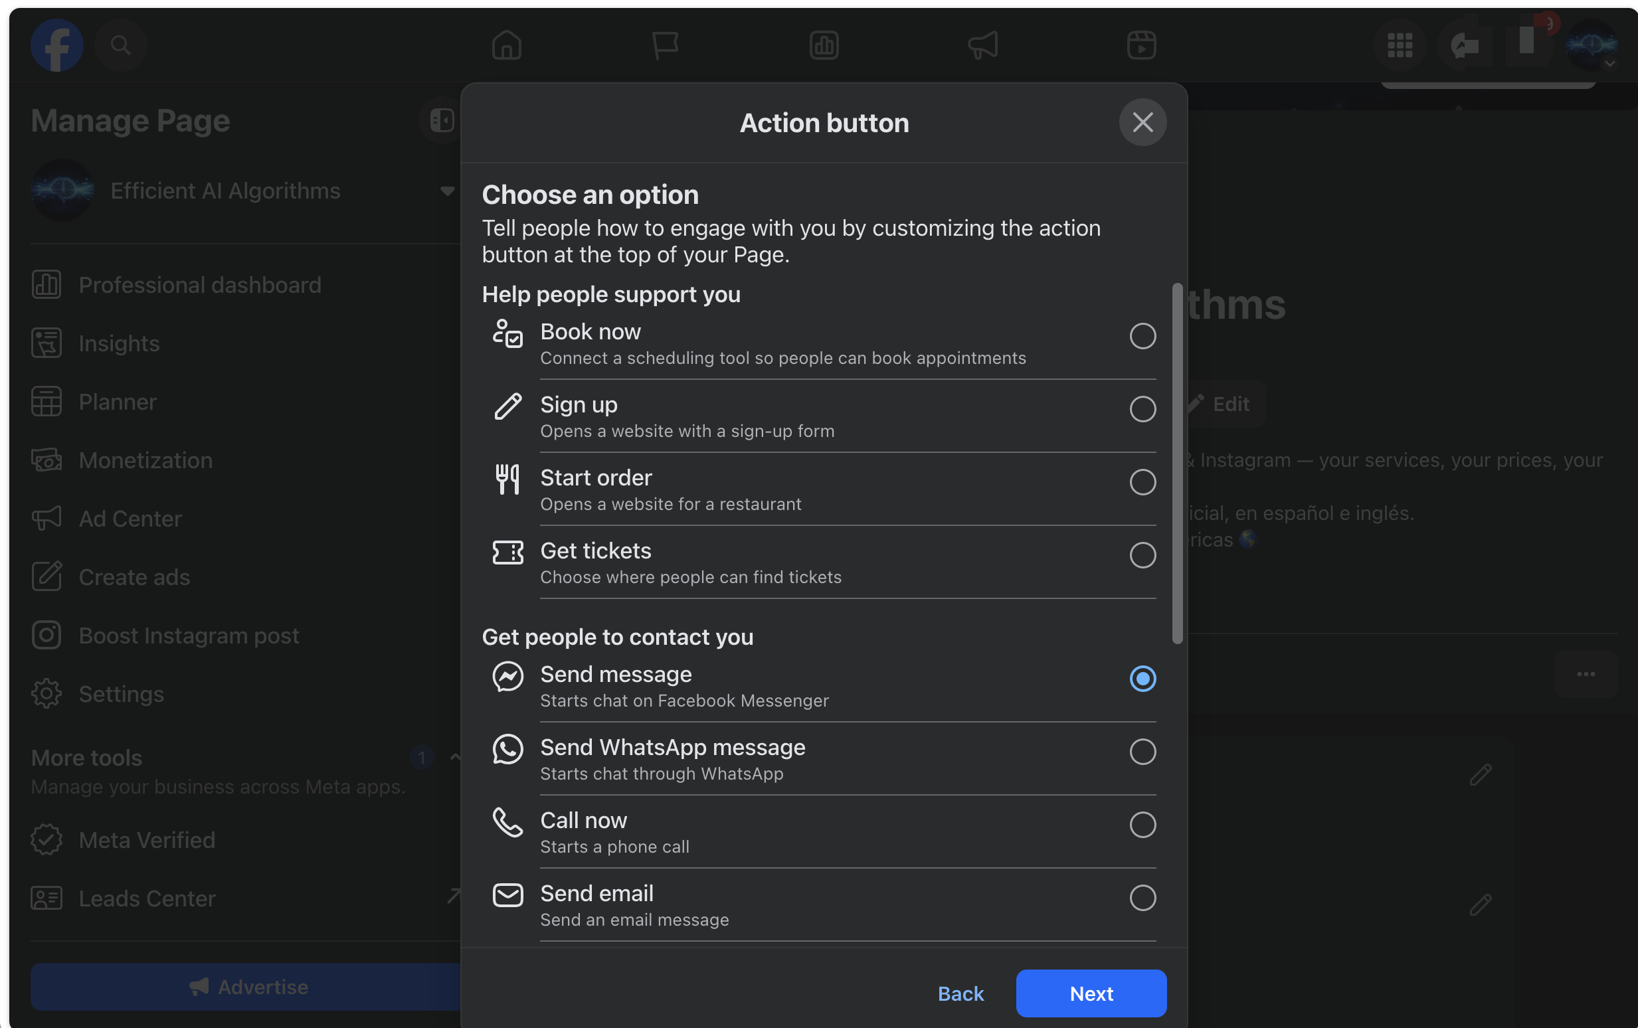
Task: Open the Messenger icon in the top bar
Action: pos(1464,46)
